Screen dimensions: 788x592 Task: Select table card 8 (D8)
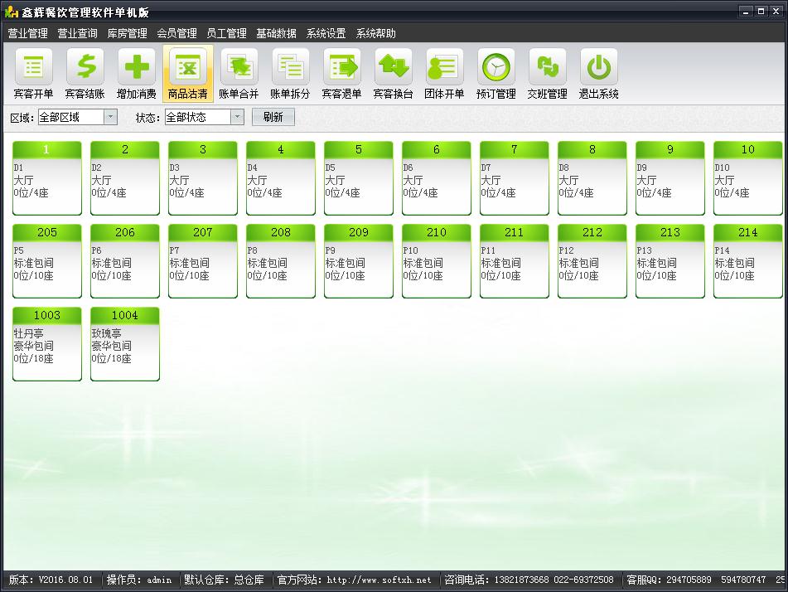click(592, 178)
